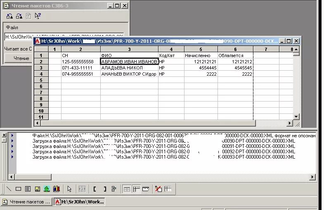Viewport: 324px width, 210px height.
Task: Click the red document icon in spreadsheet title bar
Action: coord(38,41)
